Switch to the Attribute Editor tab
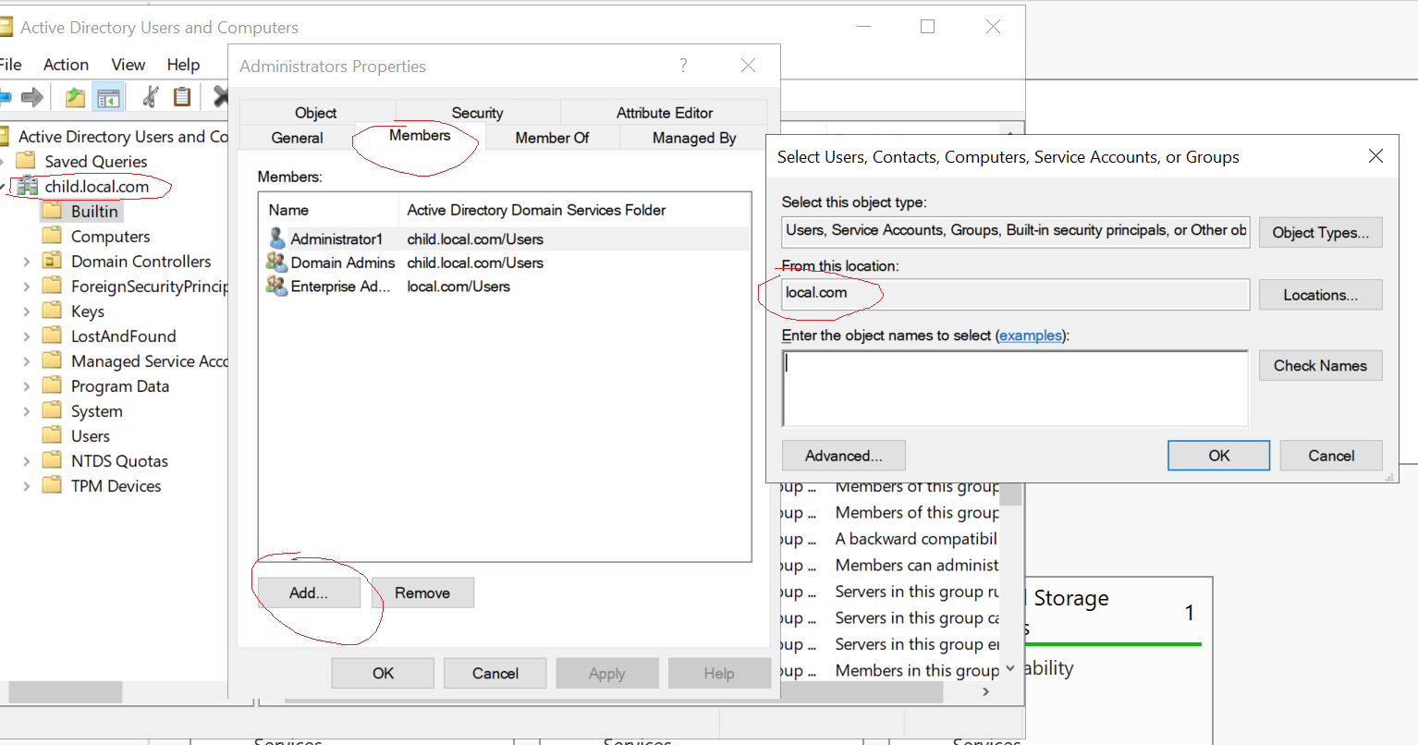 [x=665, y=113]
